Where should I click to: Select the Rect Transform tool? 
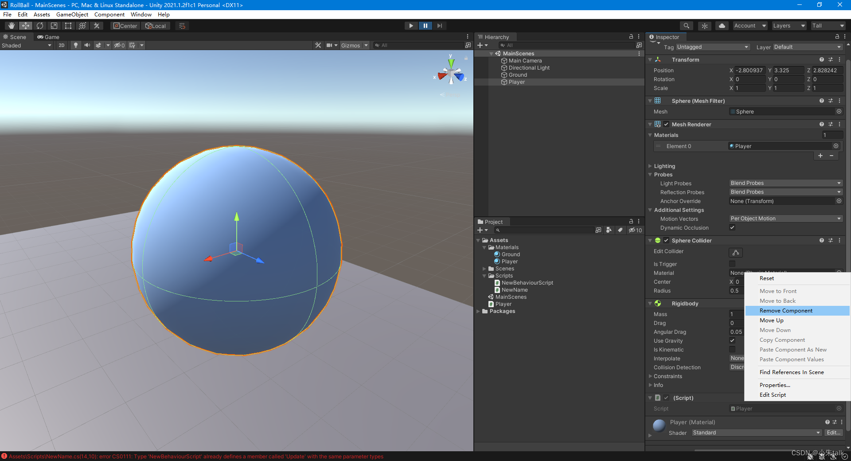68,26
